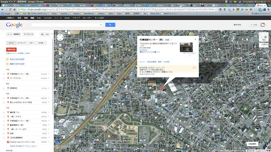This screenshot has width=271, height=152.
Task: Open the search box dropdown arrow
Action: [101, 25]
